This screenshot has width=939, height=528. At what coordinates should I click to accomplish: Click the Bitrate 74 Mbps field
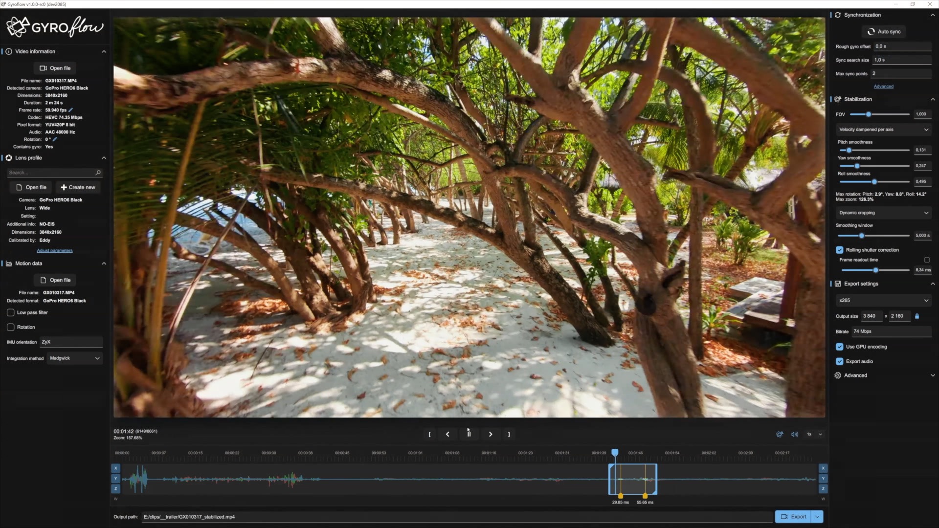892,331
